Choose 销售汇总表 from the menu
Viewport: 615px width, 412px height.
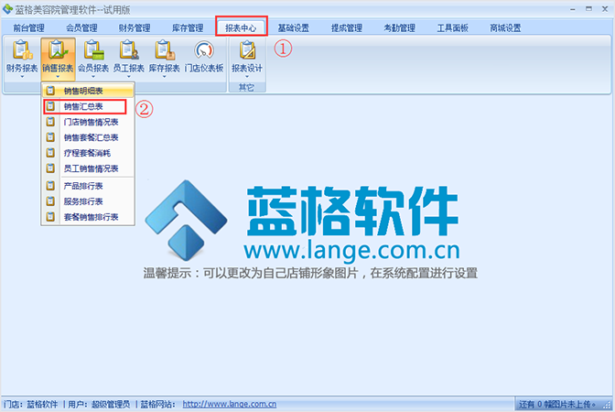88,106
